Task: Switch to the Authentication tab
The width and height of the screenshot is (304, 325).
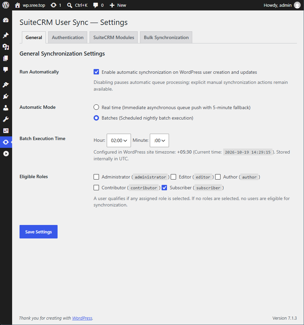Action: (x=68, y=37)
